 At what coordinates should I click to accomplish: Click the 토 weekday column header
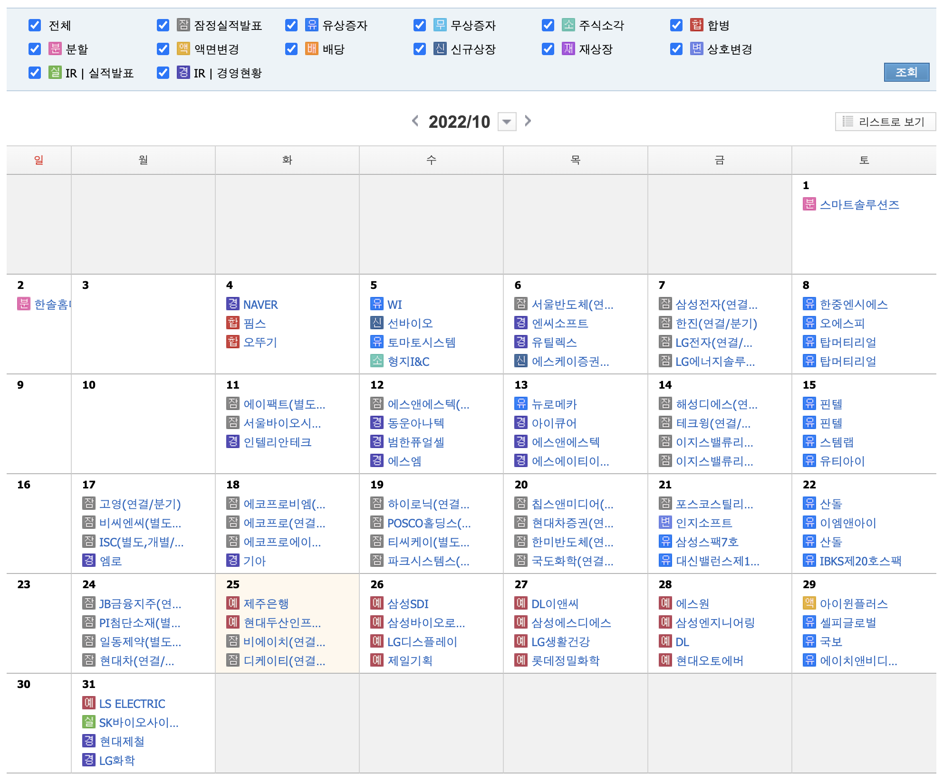click(x=864, y=160)
